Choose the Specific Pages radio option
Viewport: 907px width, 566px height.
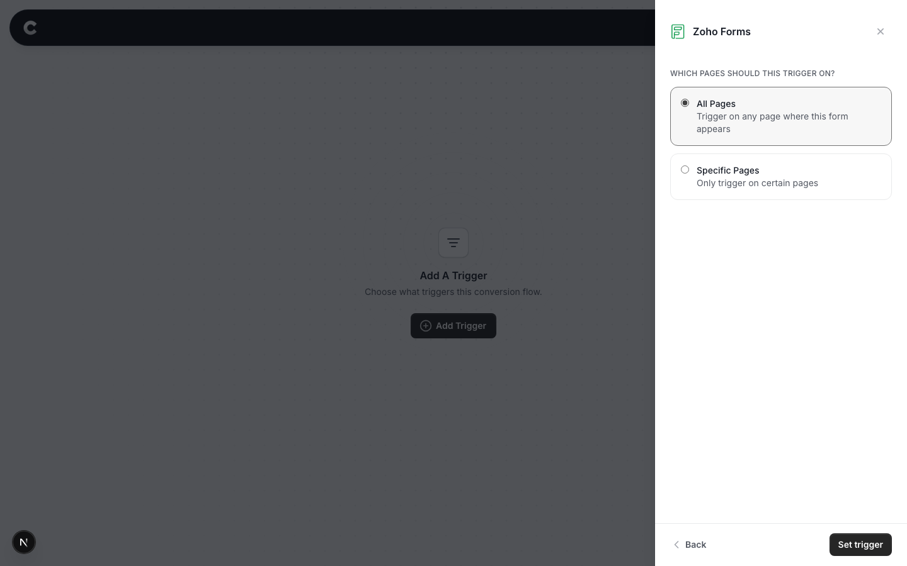685,170
